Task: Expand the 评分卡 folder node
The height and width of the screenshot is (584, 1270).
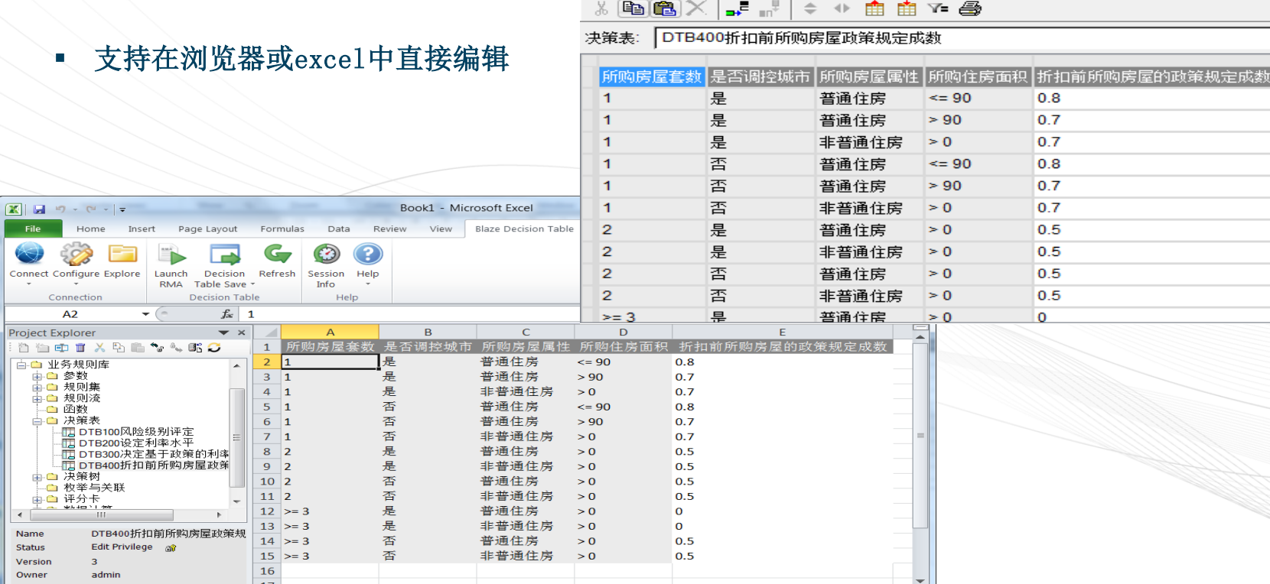Action: pyautogui.click(x=37, y=499)
